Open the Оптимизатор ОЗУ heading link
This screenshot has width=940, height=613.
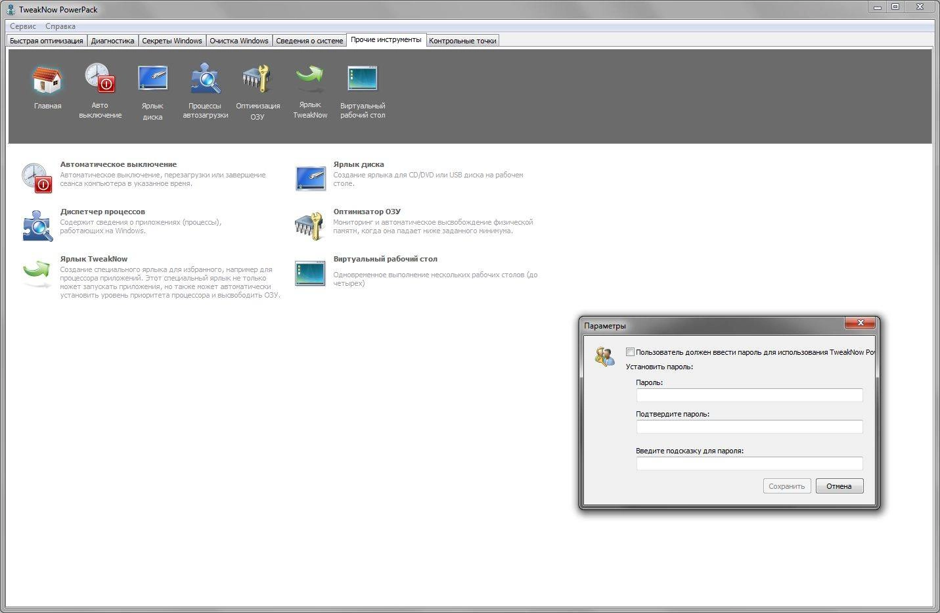[x=367, y=212]
